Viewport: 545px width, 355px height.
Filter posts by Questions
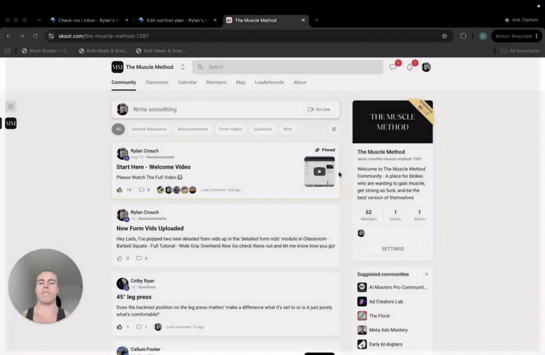(263, 129)
